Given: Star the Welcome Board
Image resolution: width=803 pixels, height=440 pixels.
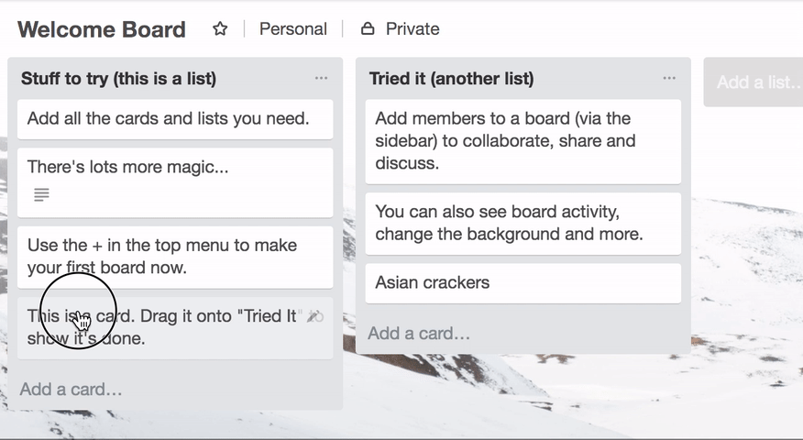Looking at the screenshot, I should 220,28.
